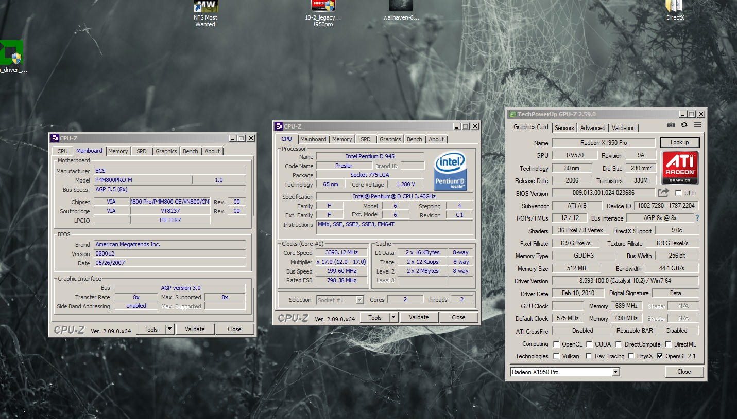Open the SPD tab in the CPU-Z CPU window
Image resolution: width=737 pixels, height=419 pixels.
point(365,139)
